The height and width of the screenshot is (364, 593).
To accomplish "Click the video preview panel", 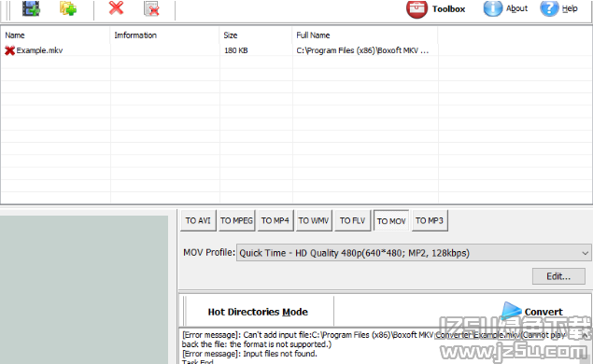I will (x=84, y=289).
